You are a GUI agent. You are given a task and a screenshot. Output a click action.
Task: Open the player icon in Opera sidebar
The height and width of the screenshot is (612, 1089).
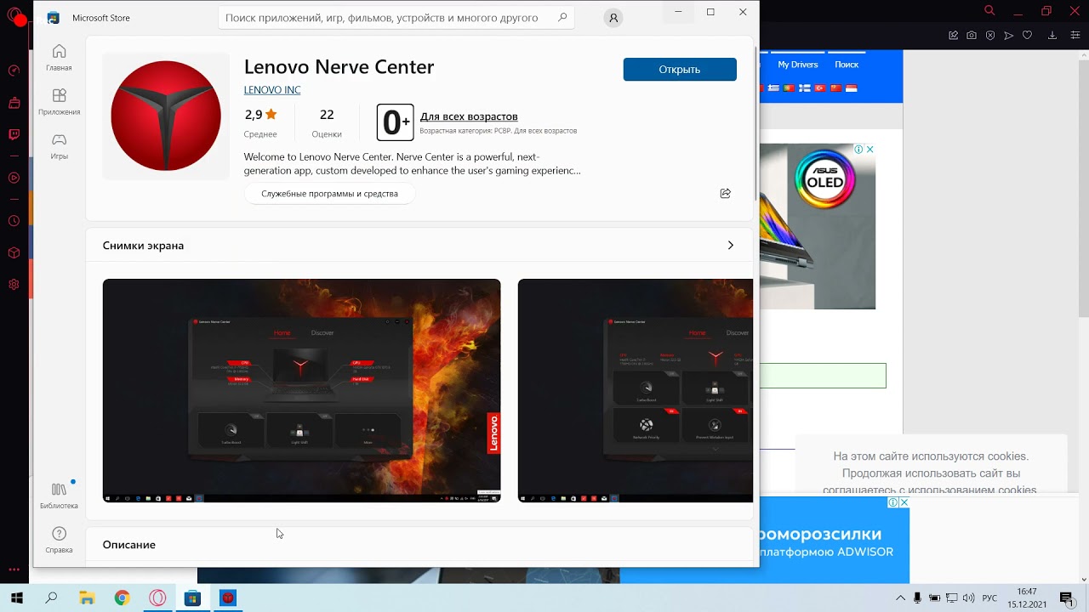pos(14,178)
